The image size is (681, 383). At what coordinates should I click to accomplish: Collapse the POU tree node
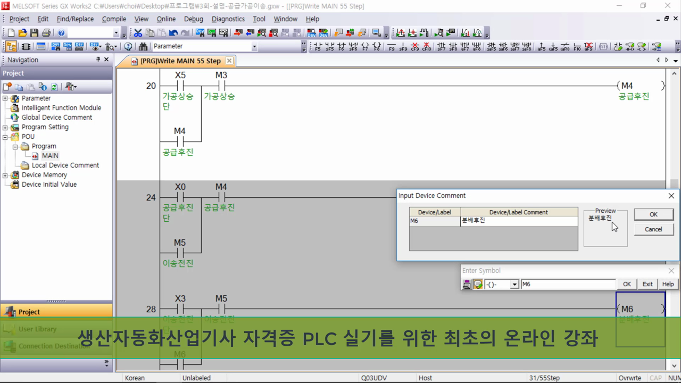(x=5, y=137)
